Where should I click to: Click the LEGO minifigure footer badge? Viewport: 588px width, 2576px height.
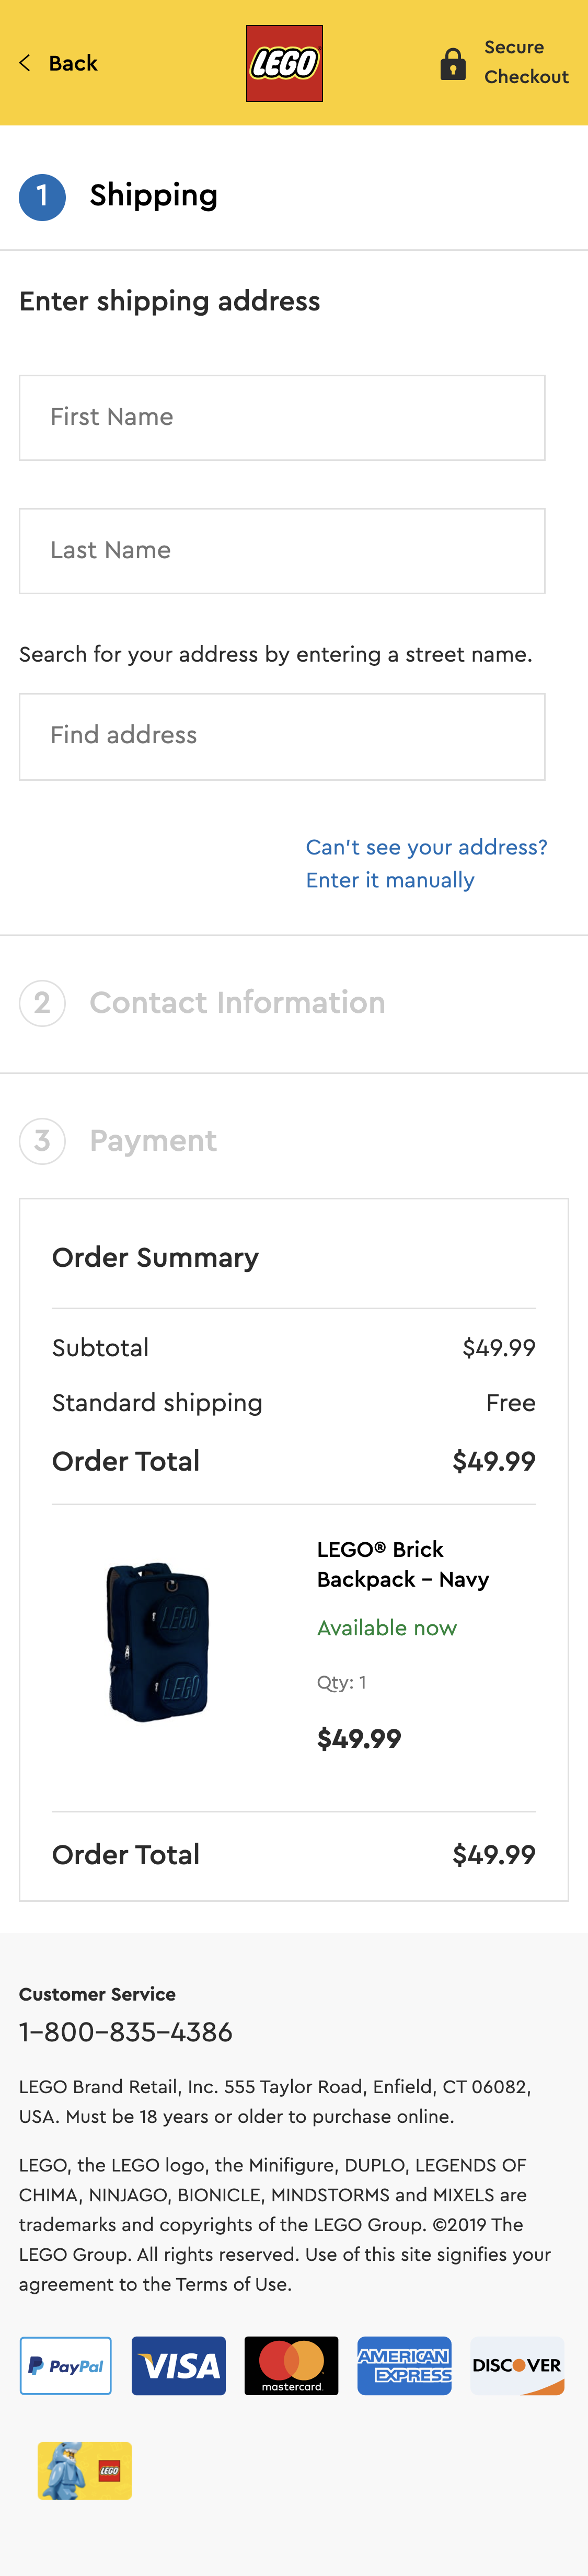click(85, 2470)
